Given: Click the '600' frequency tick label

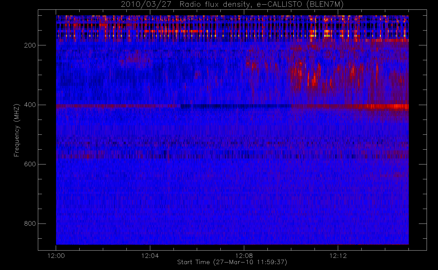Looking at the screenshot, I should 30,164.
